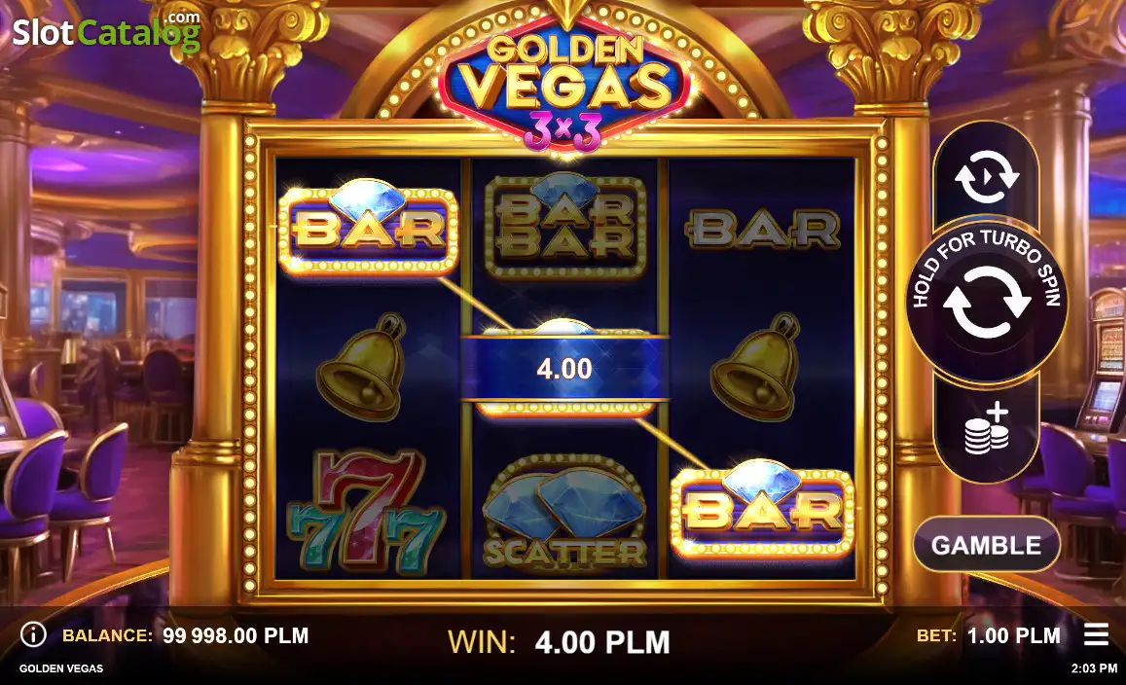Click the highlighted top-left diamond BAR symbol
This screenshot has width=1126, height=685.
pyautogui.click(x=368, y=227)
